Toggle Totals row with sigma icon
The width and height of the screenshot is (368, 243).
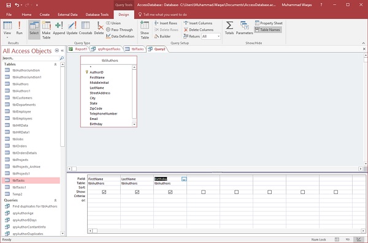[x=229, y=28]
